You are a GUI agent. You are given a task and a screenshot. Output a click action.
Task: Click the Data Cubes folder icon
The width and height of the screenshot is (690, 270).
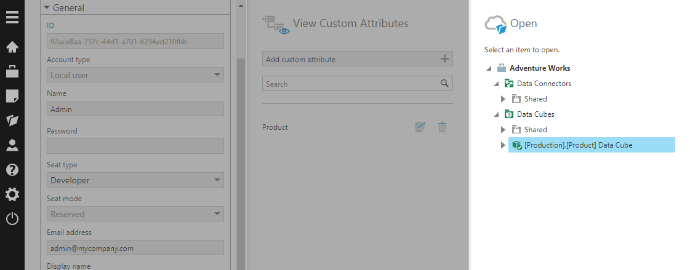coord(509,114)
